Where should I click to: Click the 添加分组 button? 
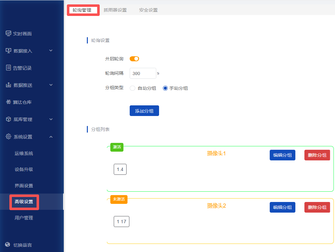[x=144, y=111]
